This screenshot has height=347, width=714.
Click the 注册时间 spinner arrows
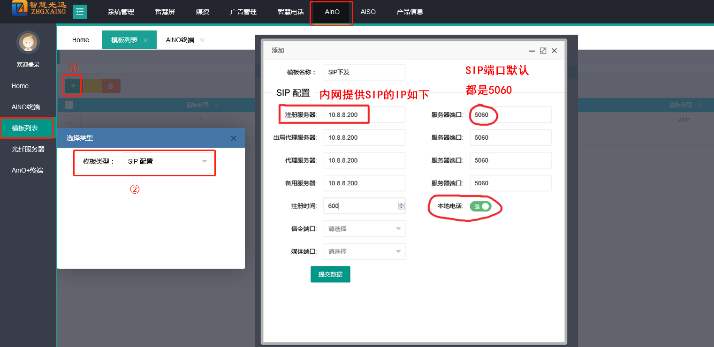coord(401,206)
